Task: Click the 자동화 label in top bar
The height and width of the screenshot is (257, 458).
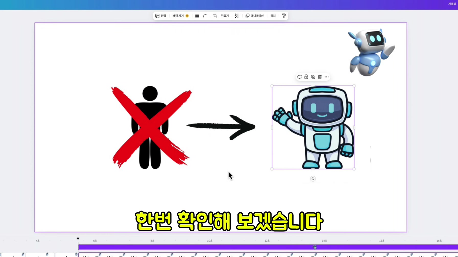Action: (452, 4)
